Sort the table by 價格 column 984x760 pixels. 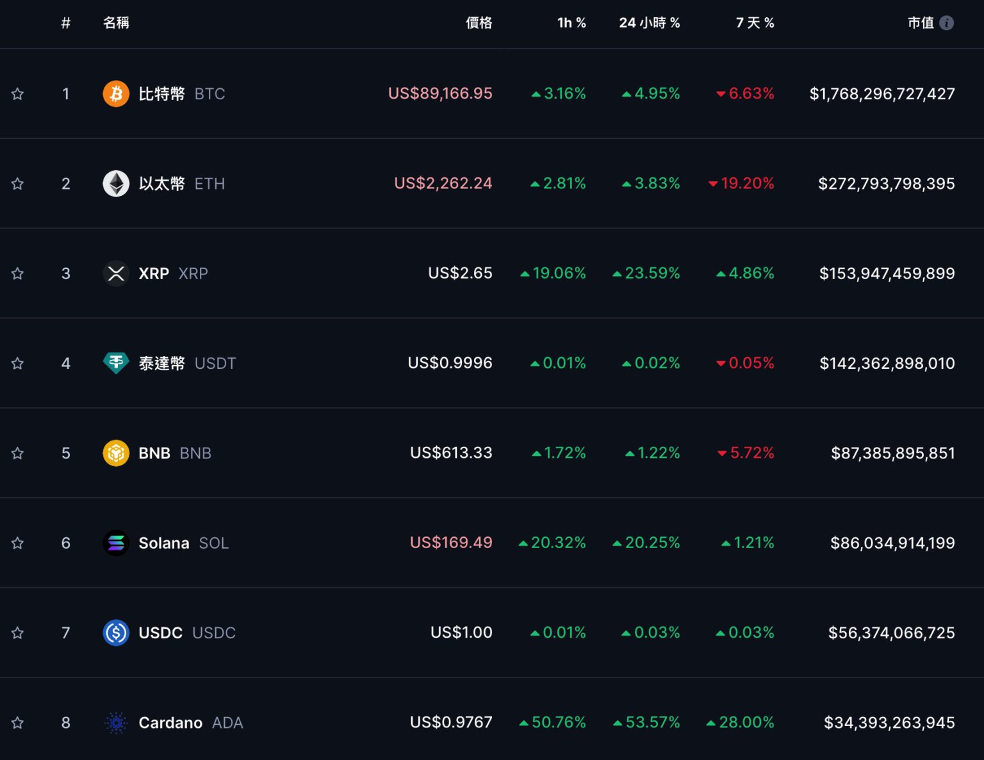point(479,22)
